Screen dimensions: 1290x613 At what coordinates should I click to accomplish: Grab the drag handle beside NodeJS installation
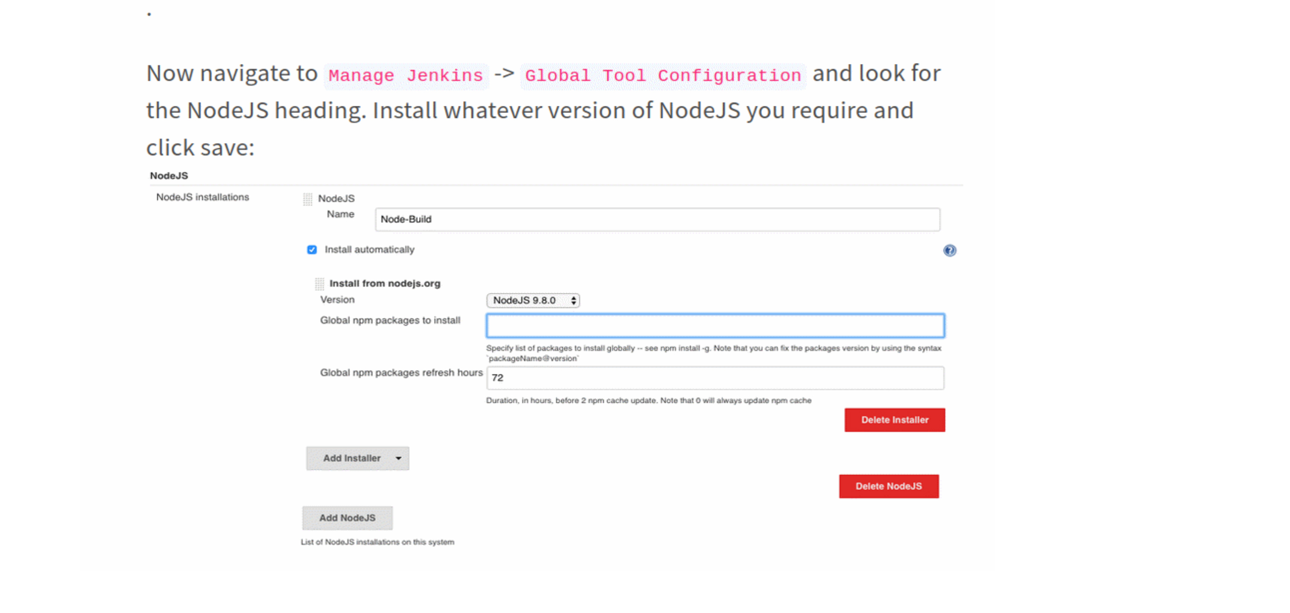click(x=307, y=199)
